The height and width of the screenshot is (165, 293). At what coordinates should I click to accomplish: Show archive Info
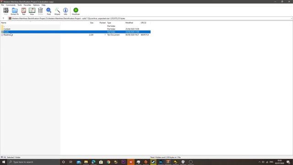click(65, 11)
